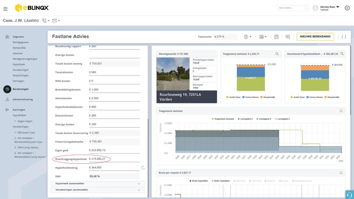Viewport: 354px width, 199px height.
Task: Edit the Toetsrente percentage field
Action: click(x=225, y=37)
